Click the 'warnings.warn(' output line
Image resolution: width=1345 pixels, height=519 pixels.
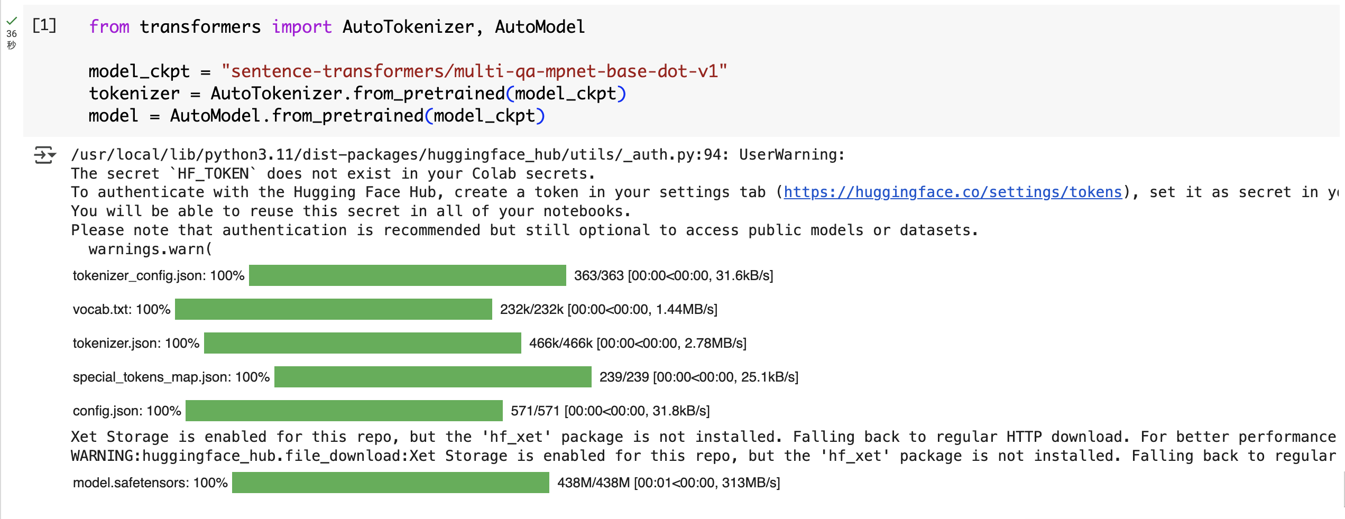pos(150,249)
